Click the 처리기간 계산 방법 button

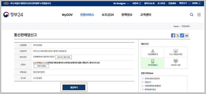(x=63, y=57)
